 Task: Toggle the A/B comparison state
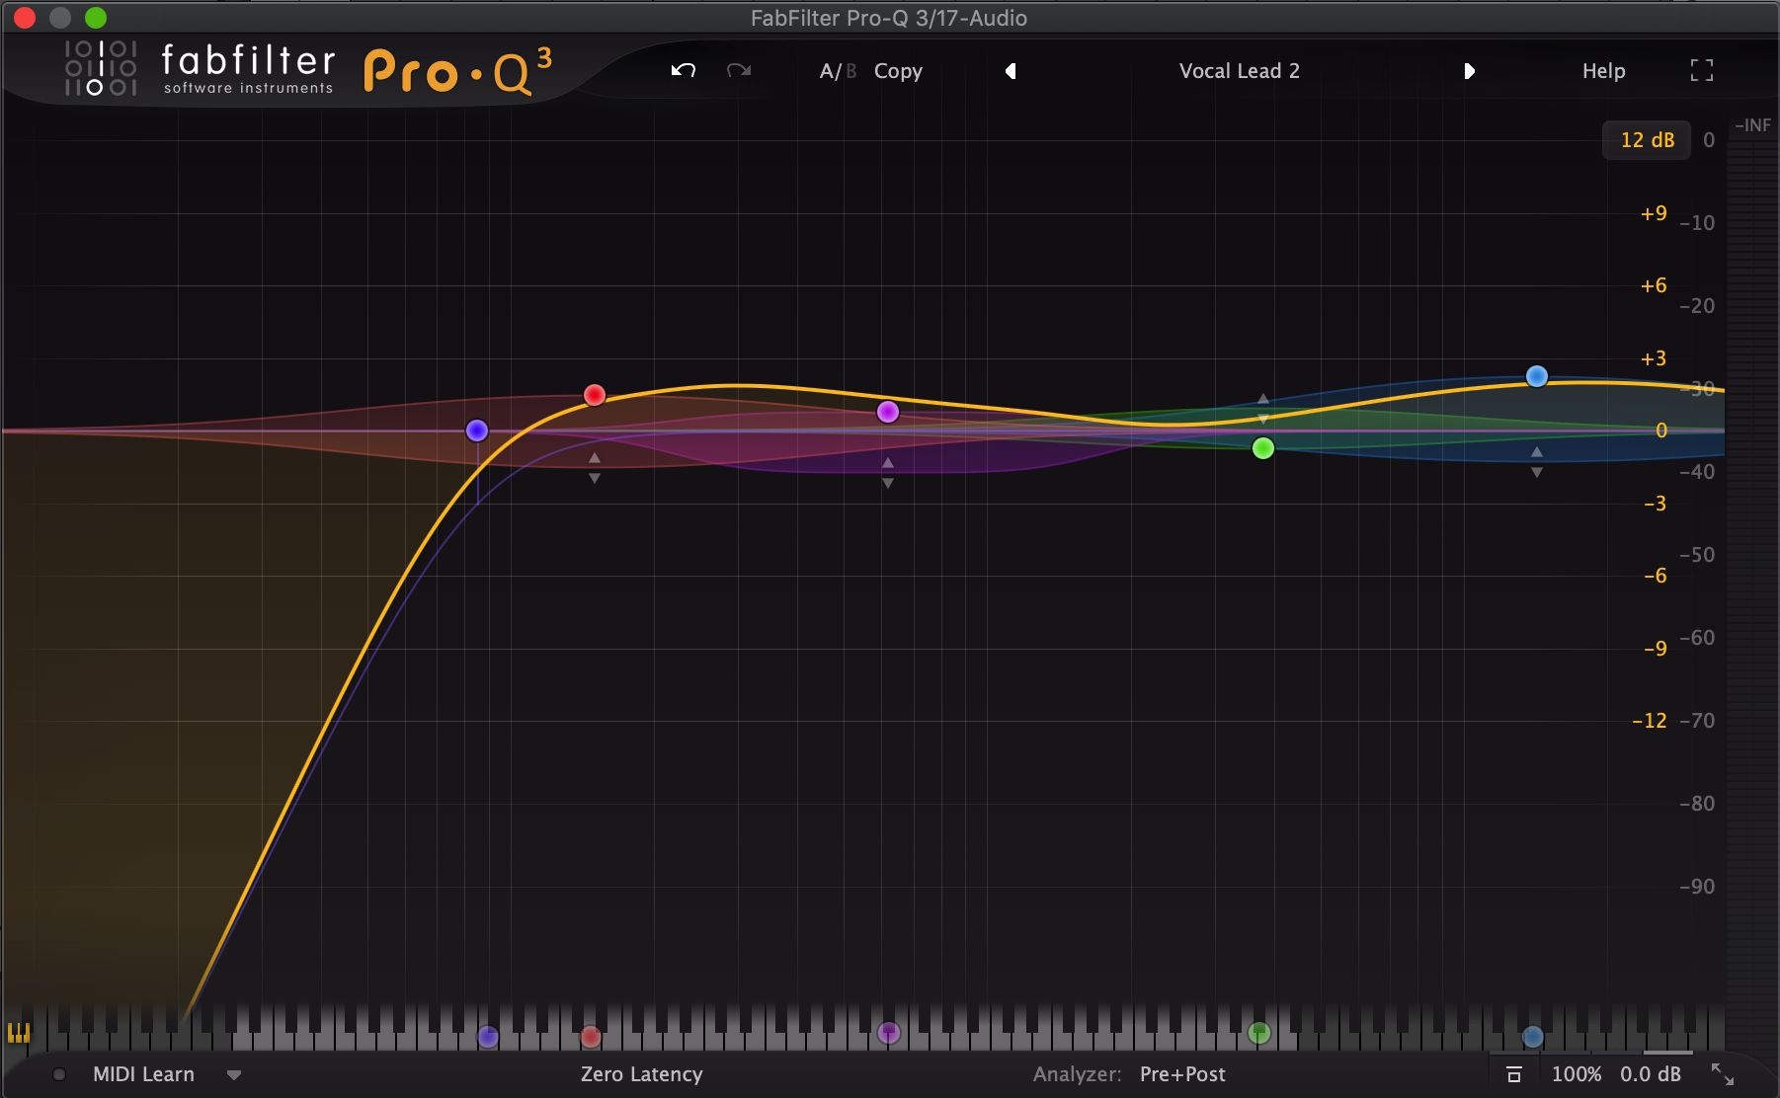point(838,71)
